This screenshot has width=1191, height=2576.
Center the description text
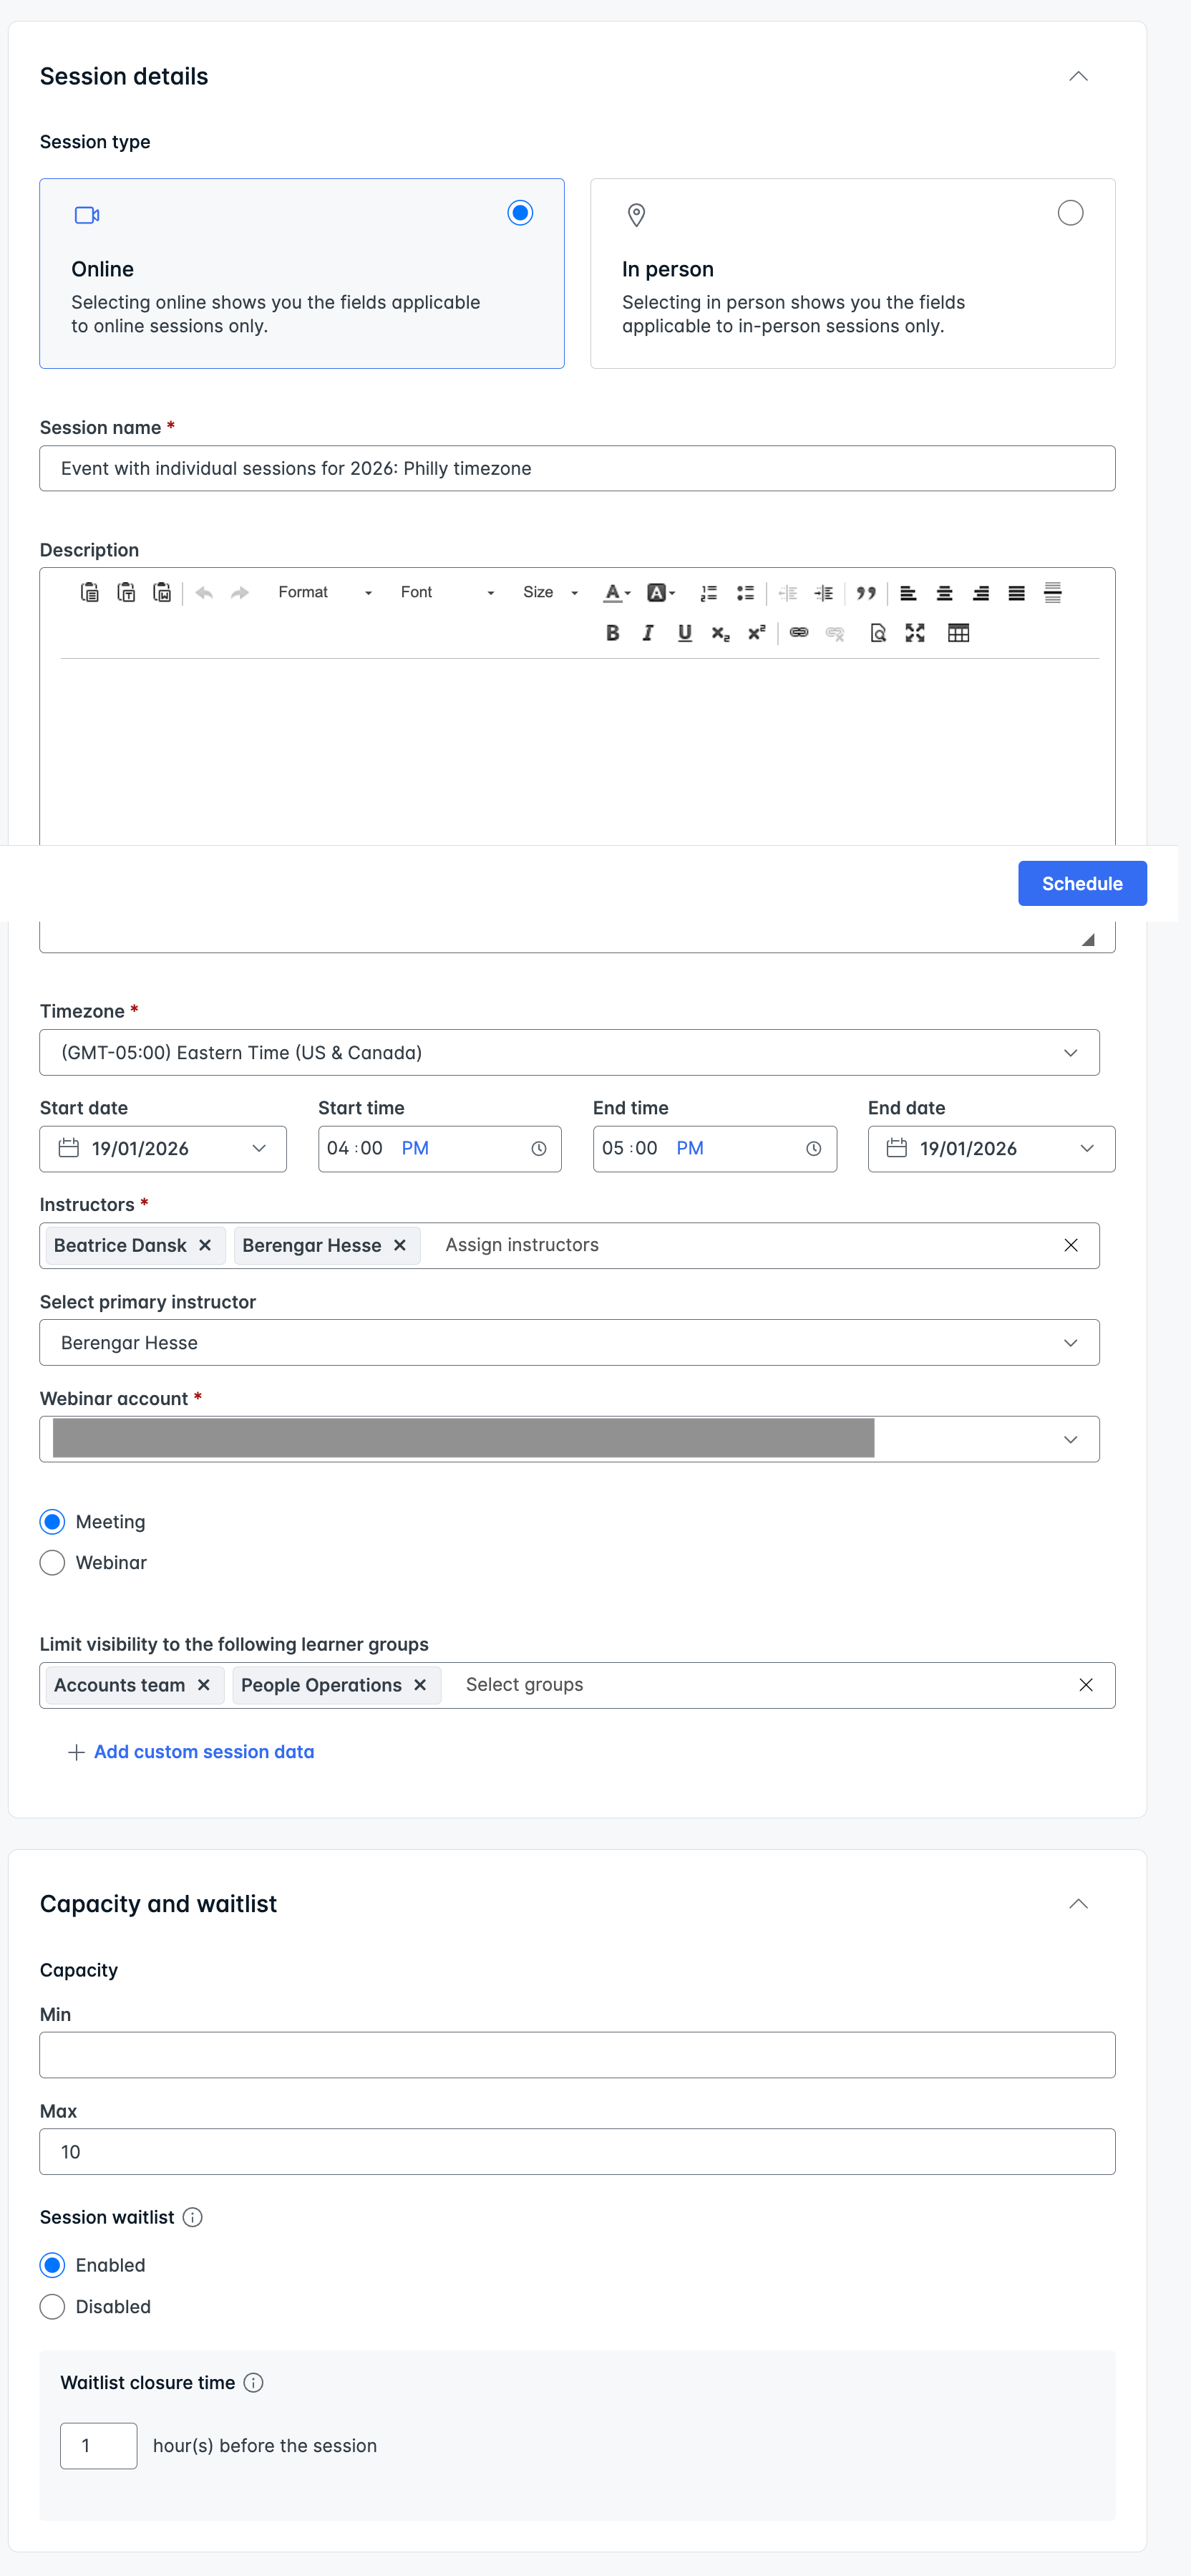pos(944,593)
